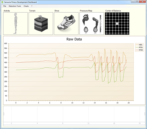Click the MTB5 legend entry

[x=139, y=50]
